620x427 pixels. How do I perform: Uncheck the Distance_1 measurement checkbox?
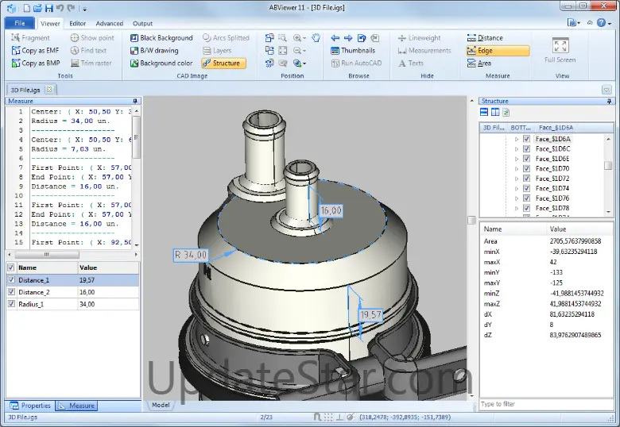(x=10, y=279)
